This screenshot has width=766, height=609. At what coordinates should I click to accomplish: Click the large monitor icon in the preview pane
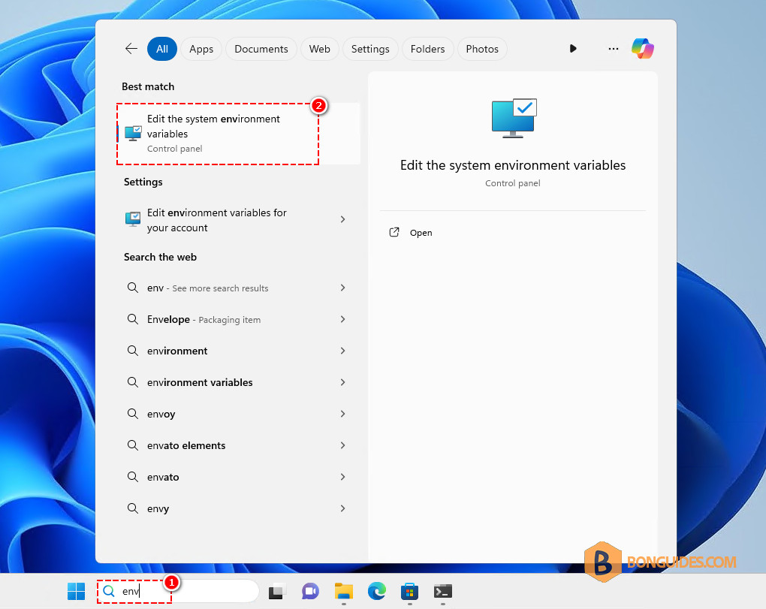[514, 118]
